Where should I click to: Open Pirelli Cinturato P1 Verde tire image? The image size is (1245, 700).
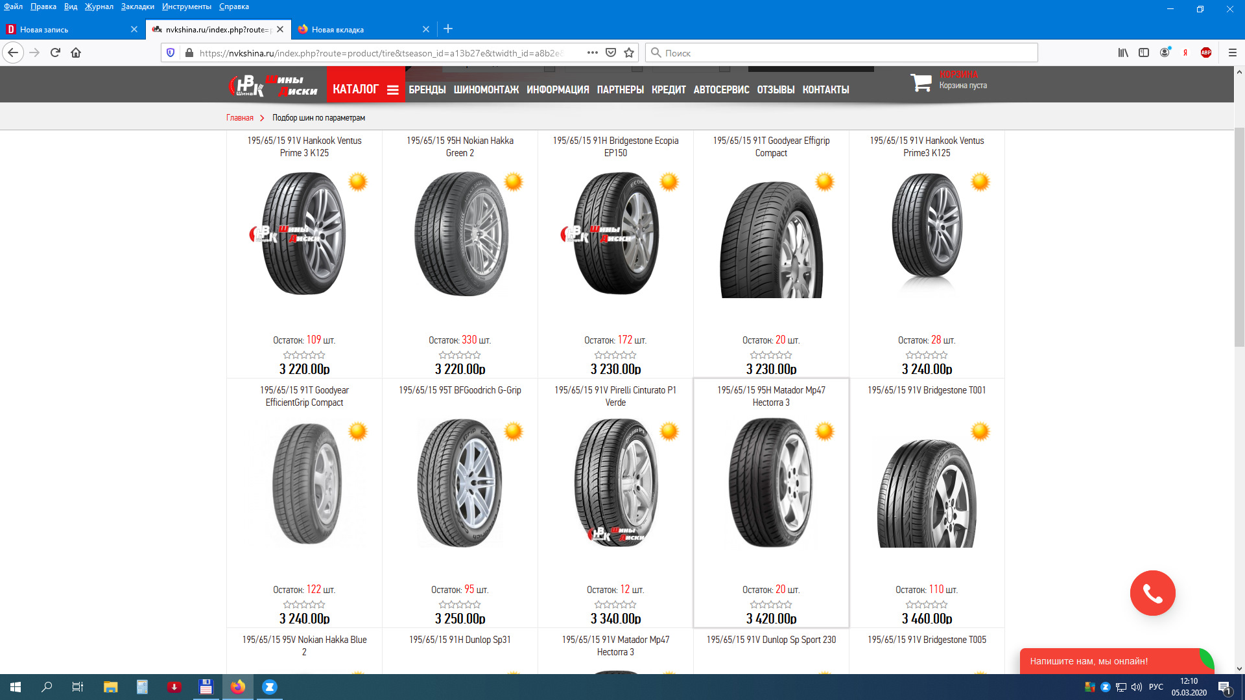(x=616, y=484)
